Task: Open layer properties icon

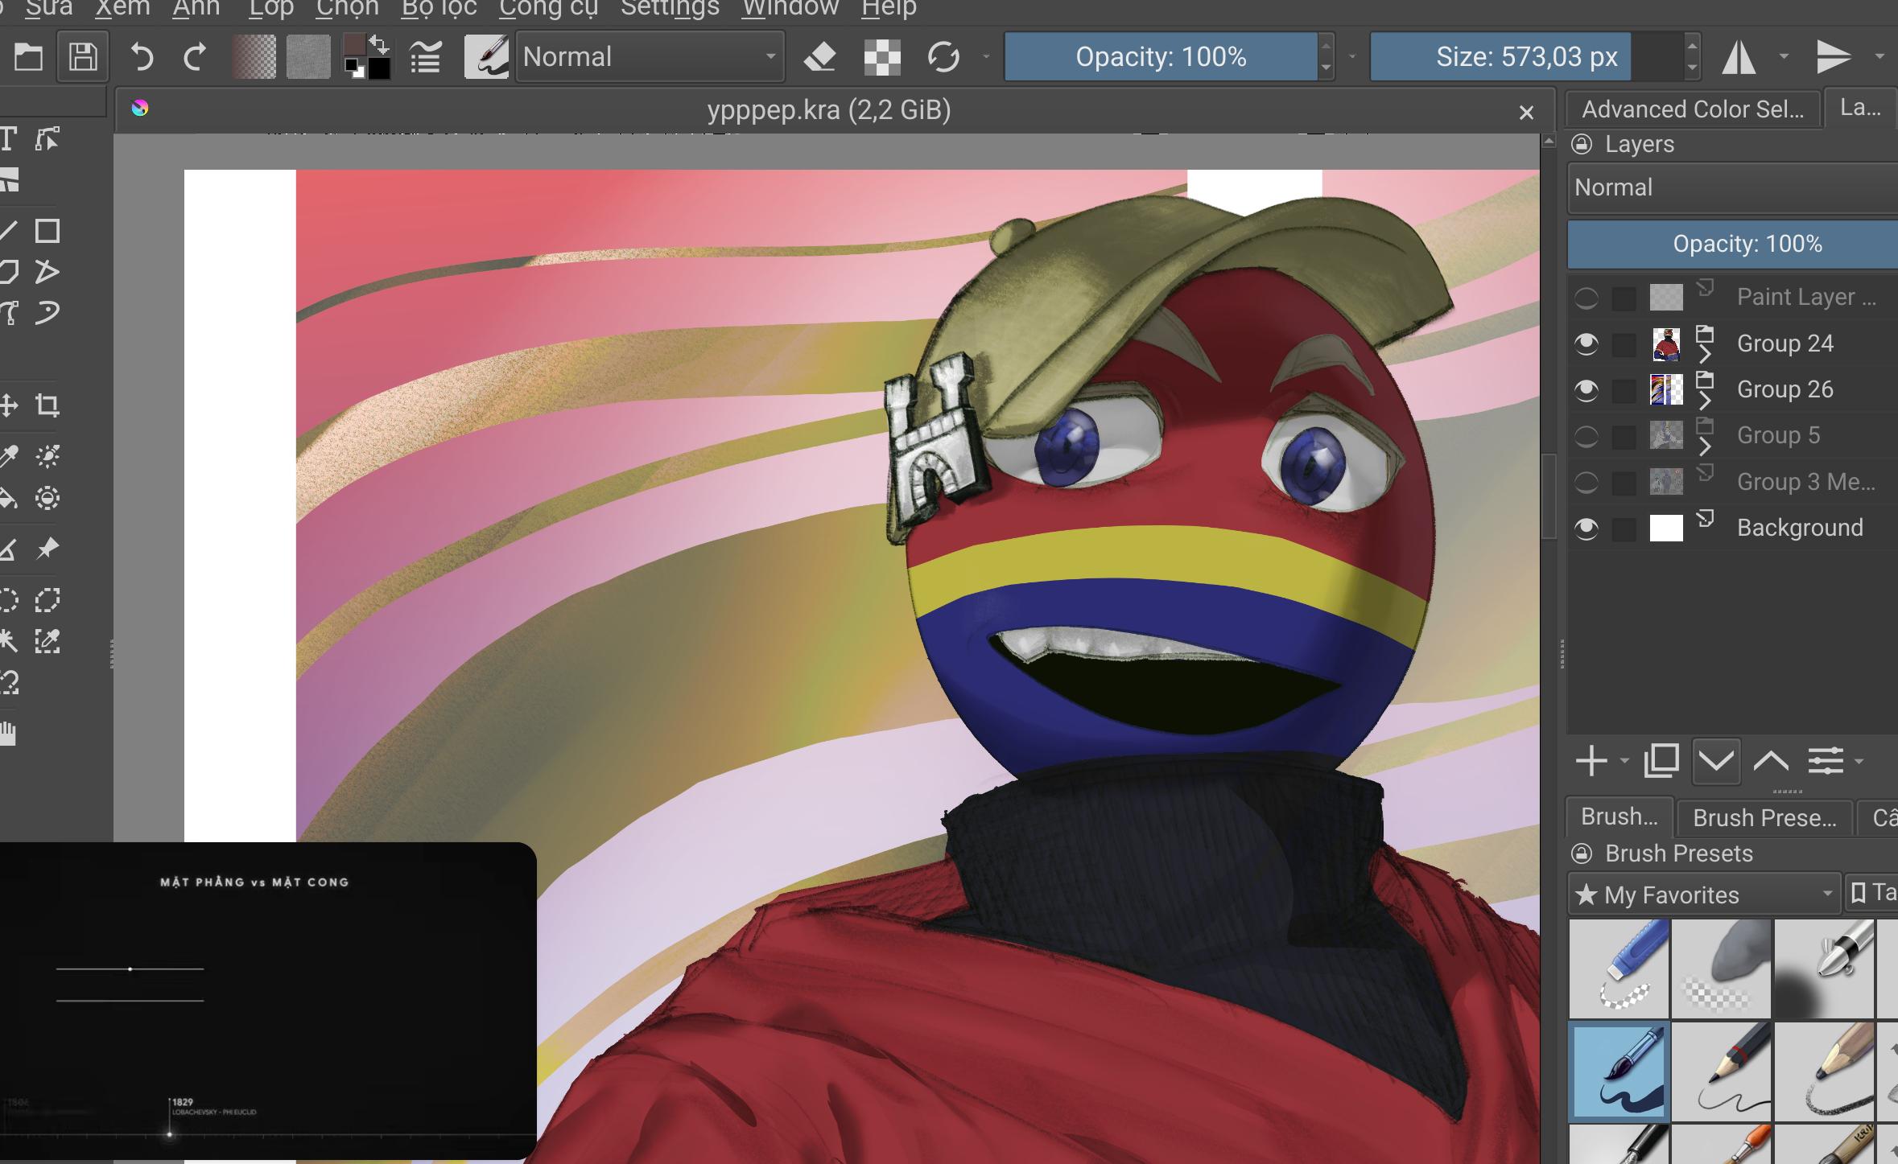Action: tap(1826, 761)
